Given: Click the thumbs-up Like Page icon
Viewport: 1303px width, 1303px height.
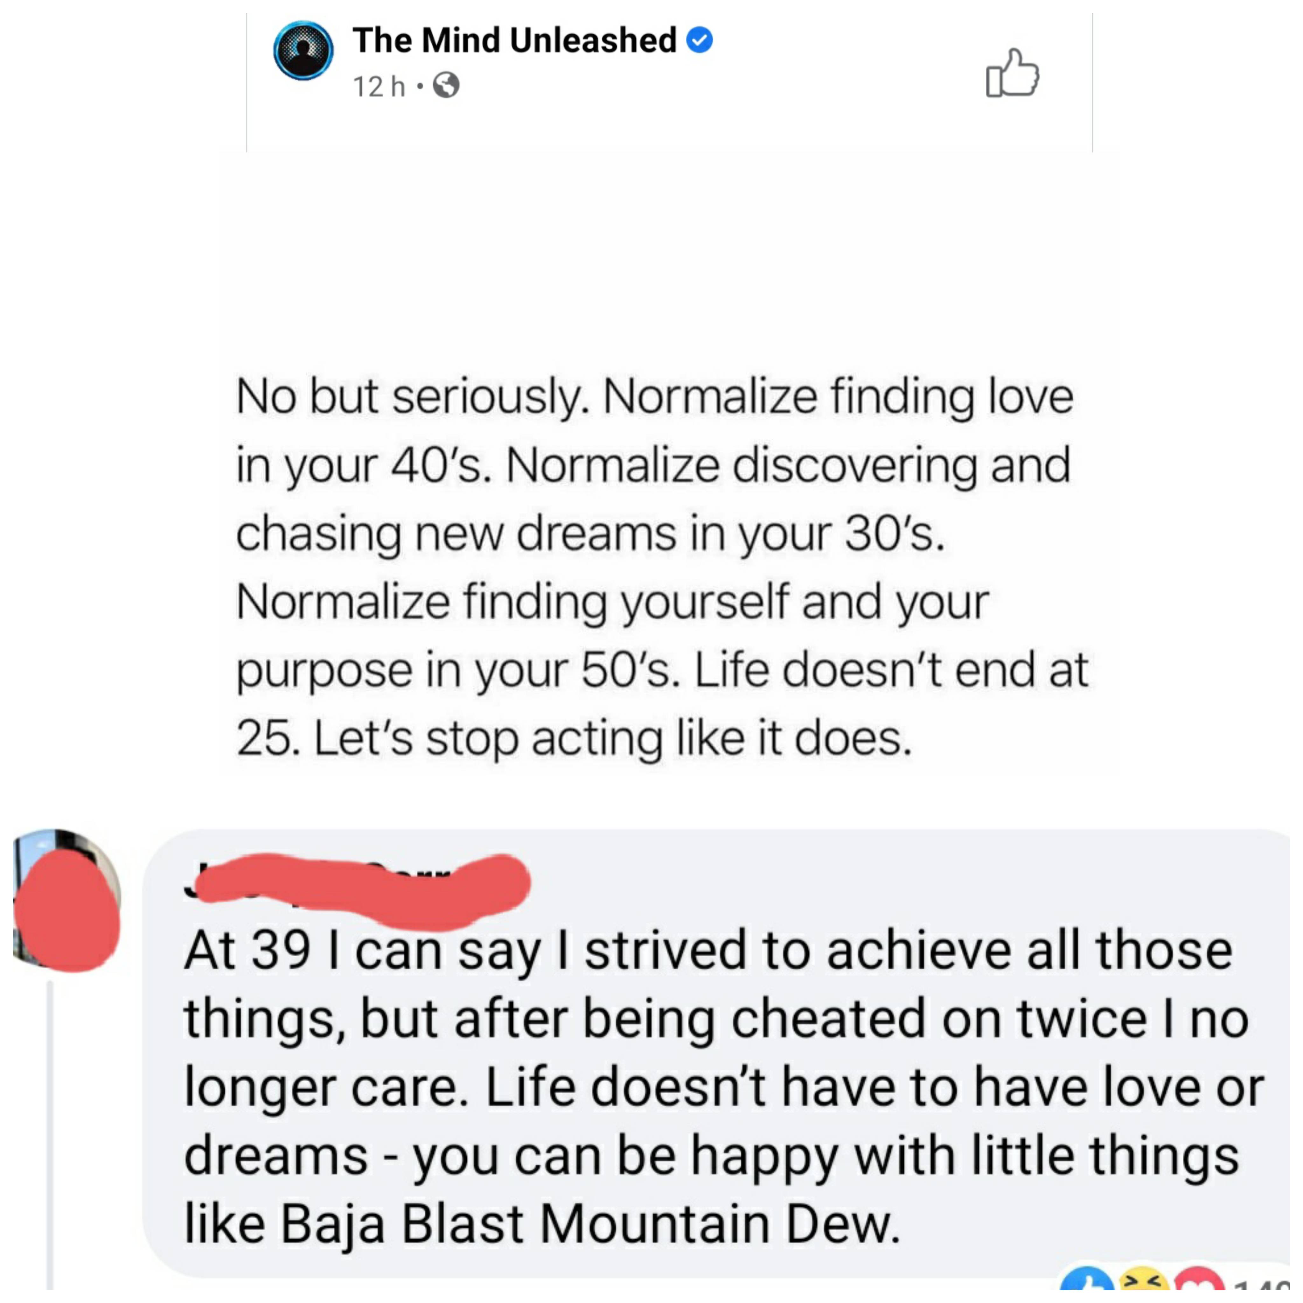Looking at the screenshot, I should point(1012,73).
